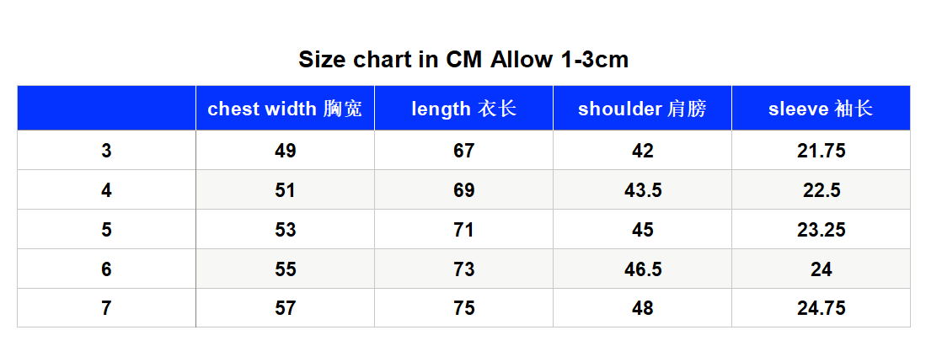Select the 'chest width' column header
Image resolution: width=942 pixels, height=346 pixels.
tap(286, 108)
